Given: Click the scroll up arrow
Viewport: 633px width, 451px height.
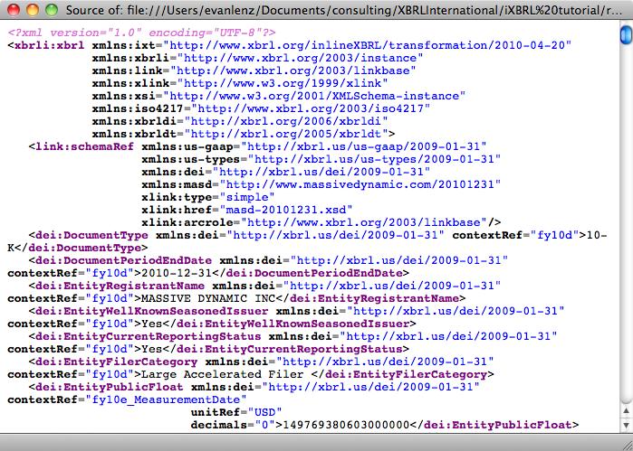Looking at the screenshot, I should click(x=626, y=411).
